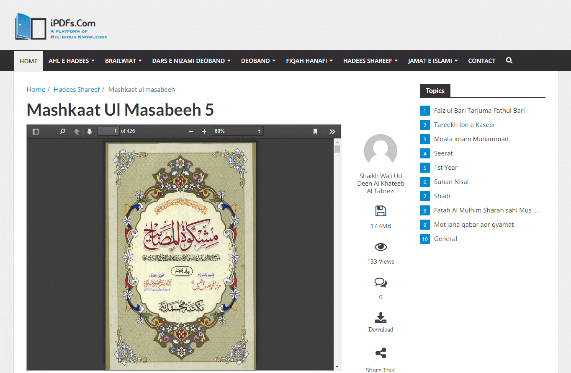Click the PDF vertical scrollbar thumb

[x=337, y=149]
